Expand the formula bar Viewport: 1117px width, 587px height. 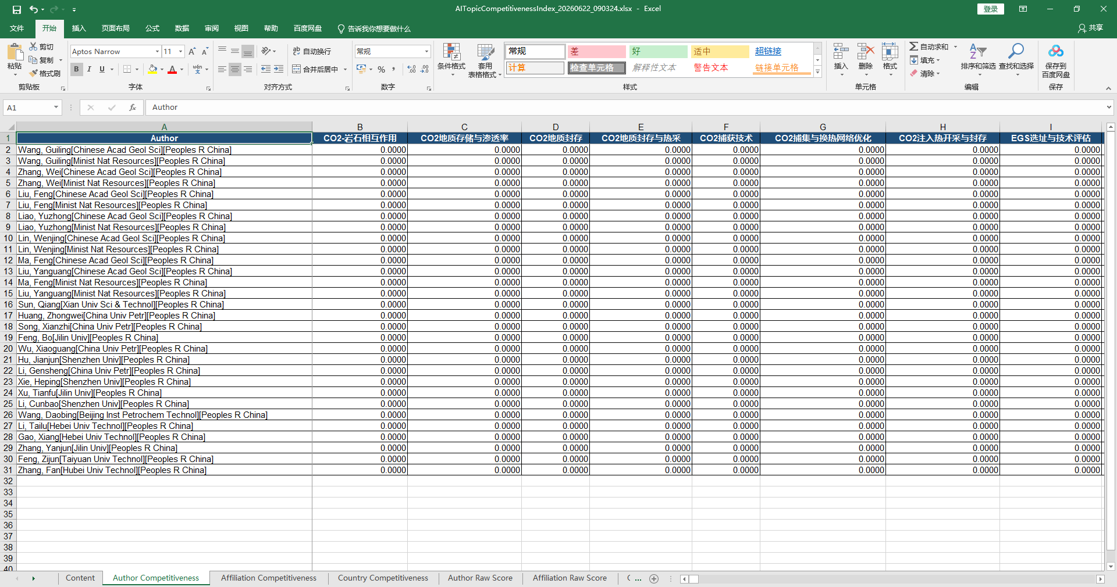pyautogui.click(x=1109, y=107)
